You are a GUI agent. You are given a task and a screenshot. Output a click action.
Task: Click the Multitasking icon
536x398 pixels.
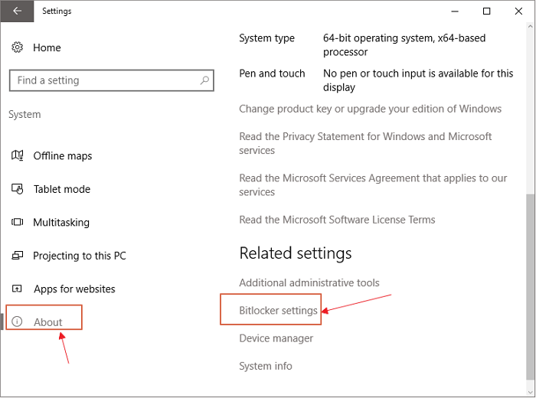[x=18, y=223]
